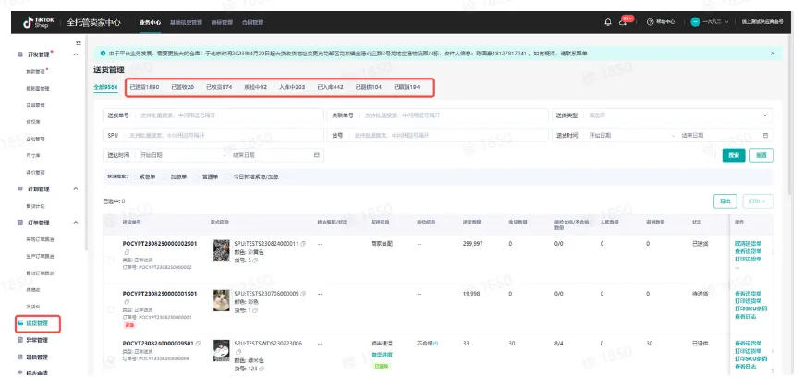
Task: Open 送货管理 in the sidebar
Action: pos(38,323)
